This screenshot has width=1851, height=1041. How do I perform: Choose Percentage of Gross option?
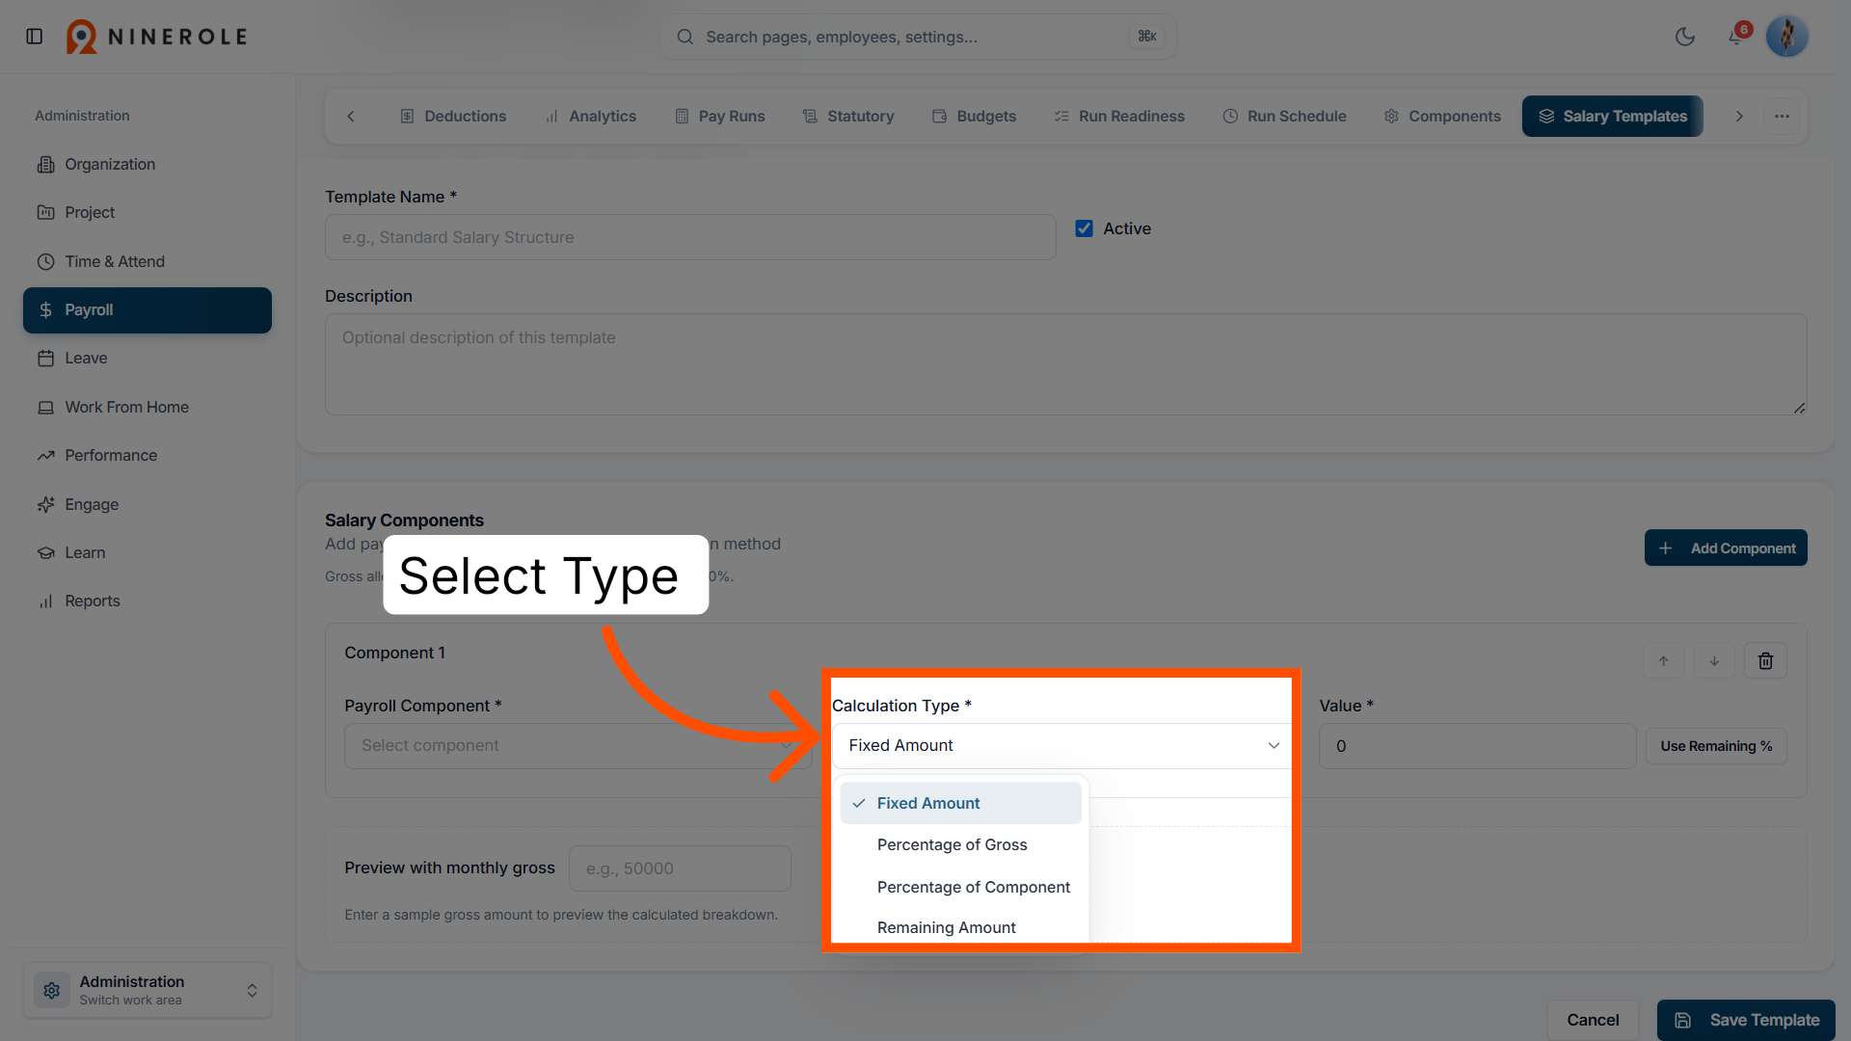pos(961,845)
